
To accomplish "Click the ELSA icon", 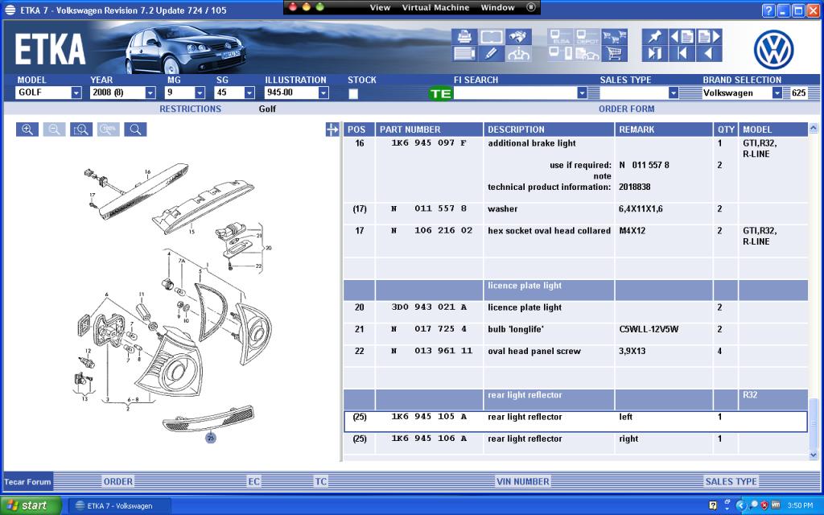I will coord(560,37).
